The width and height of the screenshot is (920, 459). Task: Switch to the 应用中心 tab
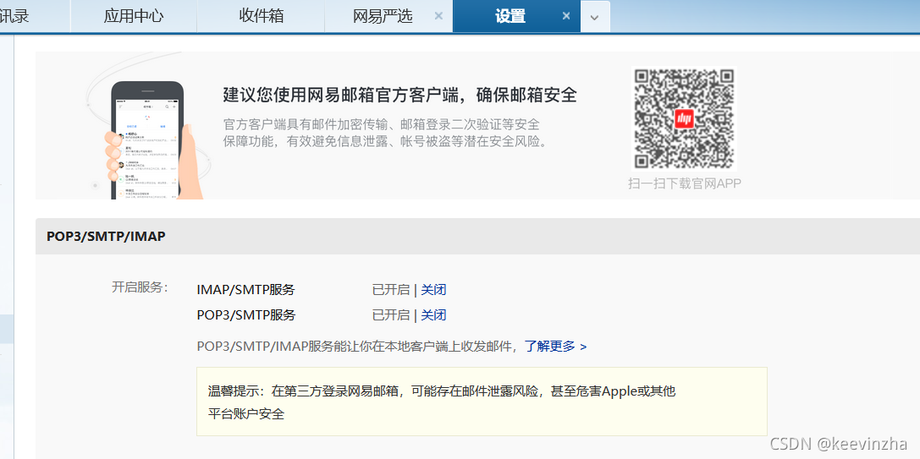tap(133, 16)
